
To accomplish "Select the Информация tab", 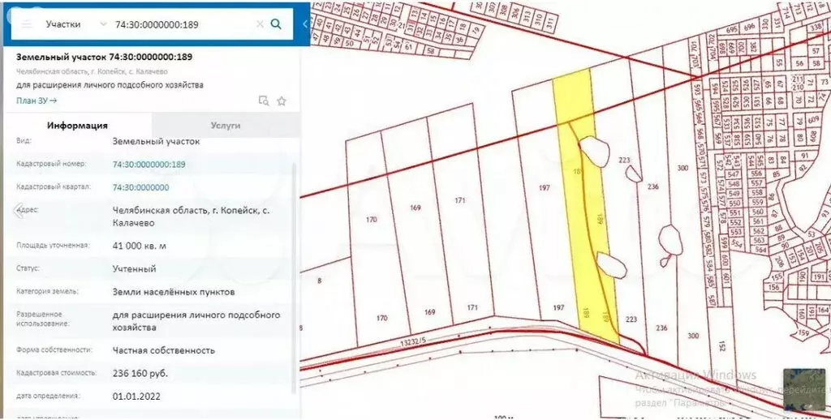I will (77, 126).
